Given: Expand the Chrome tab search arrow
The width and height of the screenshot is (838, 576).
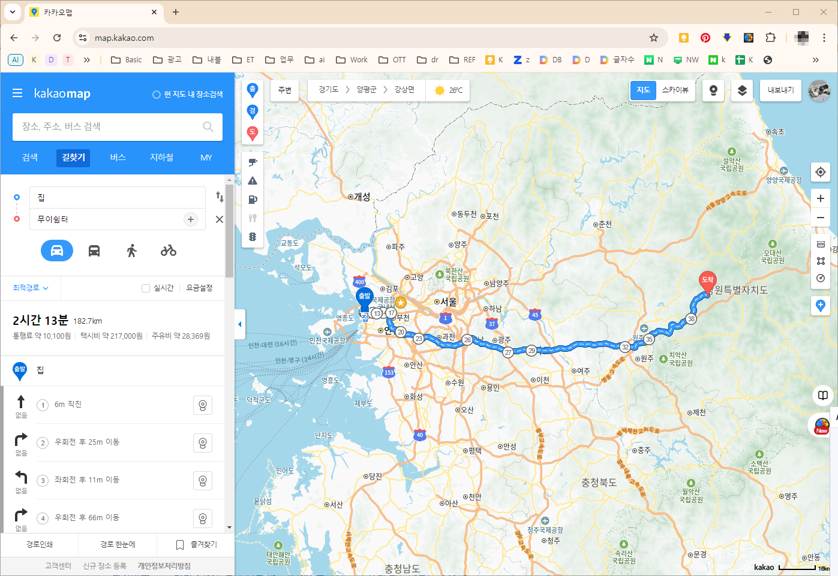Looking at the screenshot, I should pyautogui.click(x=13, y=12).
